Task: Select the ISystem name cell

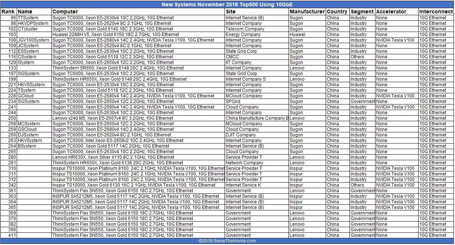Action: (x=34, y=62)
